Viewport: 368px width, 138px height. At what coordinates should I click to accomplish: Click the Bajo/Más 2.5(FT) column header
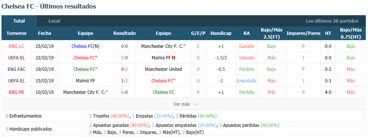point(272,33)
